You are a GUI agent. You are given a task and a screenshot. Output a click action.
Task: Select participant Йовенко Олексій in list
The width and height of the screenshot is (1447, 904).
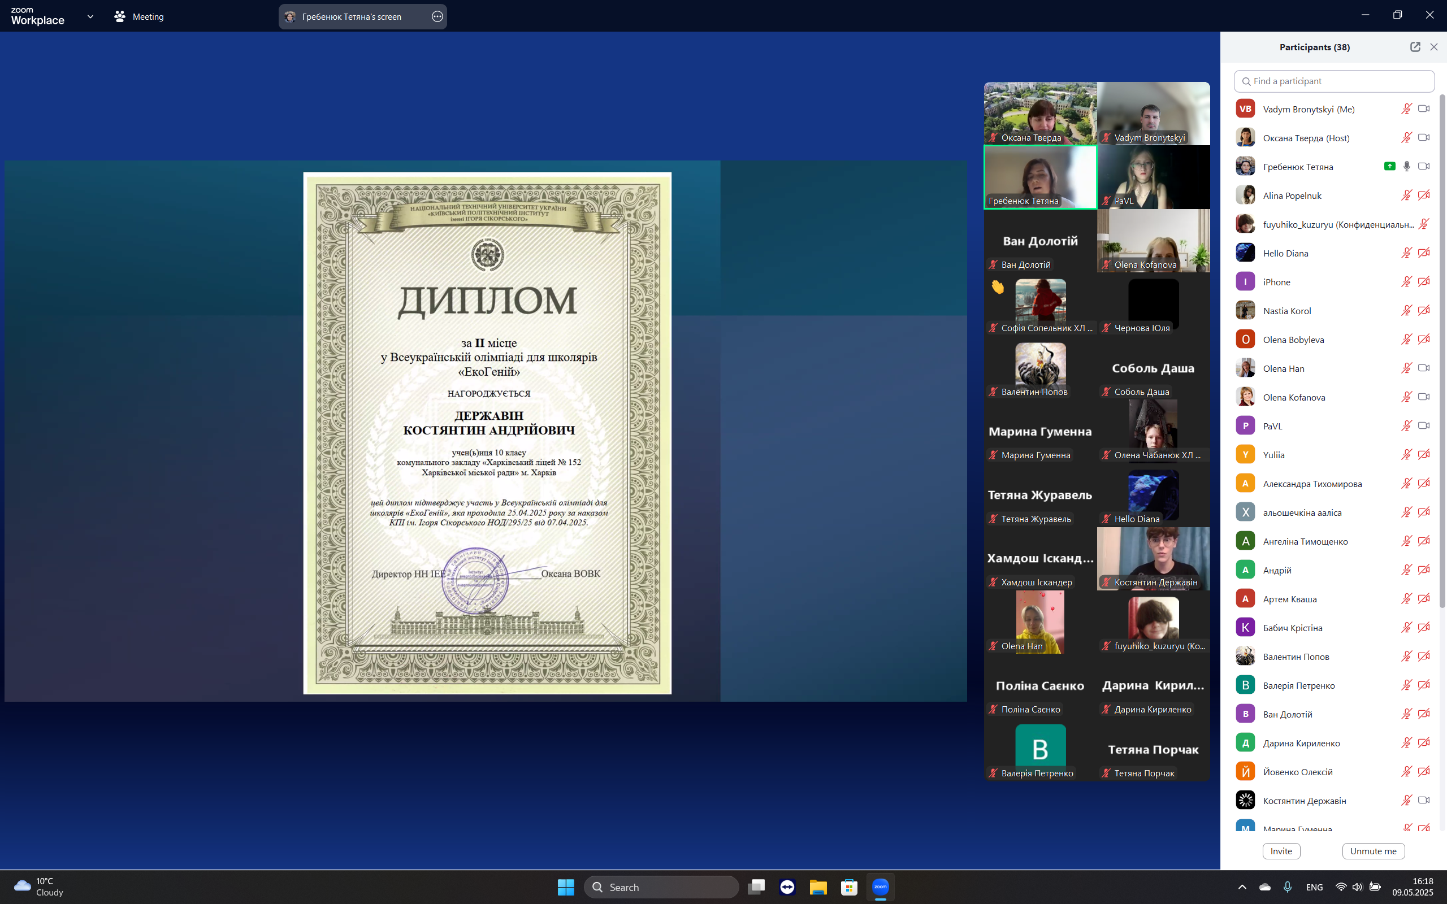(x=1334, y=772)
